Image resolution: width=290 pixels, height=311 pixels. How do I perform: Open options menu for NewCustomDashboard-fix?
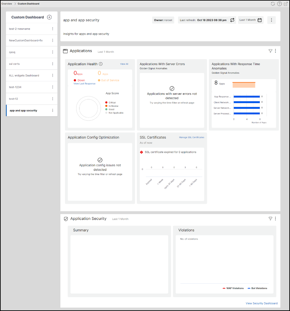(52, 40)
